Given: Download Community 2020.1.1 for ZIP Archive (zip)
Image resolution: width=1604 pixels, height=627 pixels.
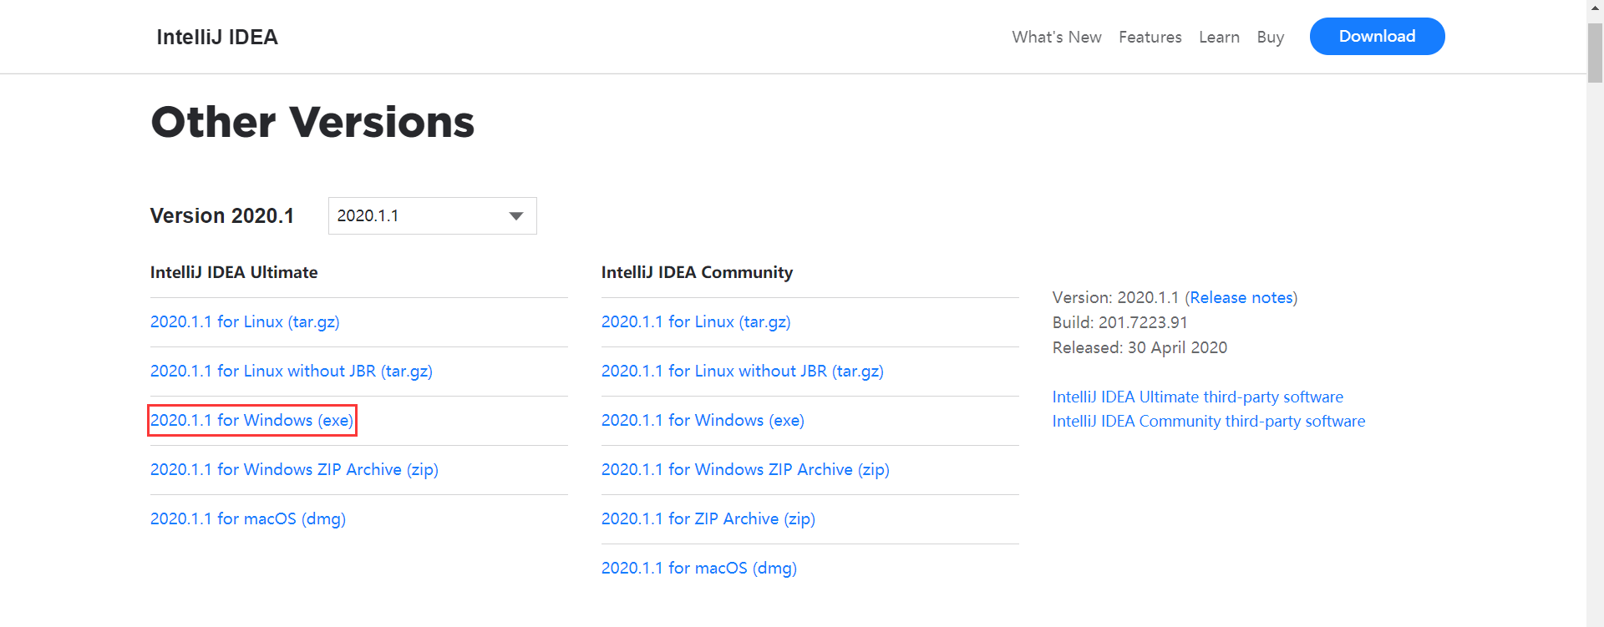Looking at the screenshot, I should 708,518.
